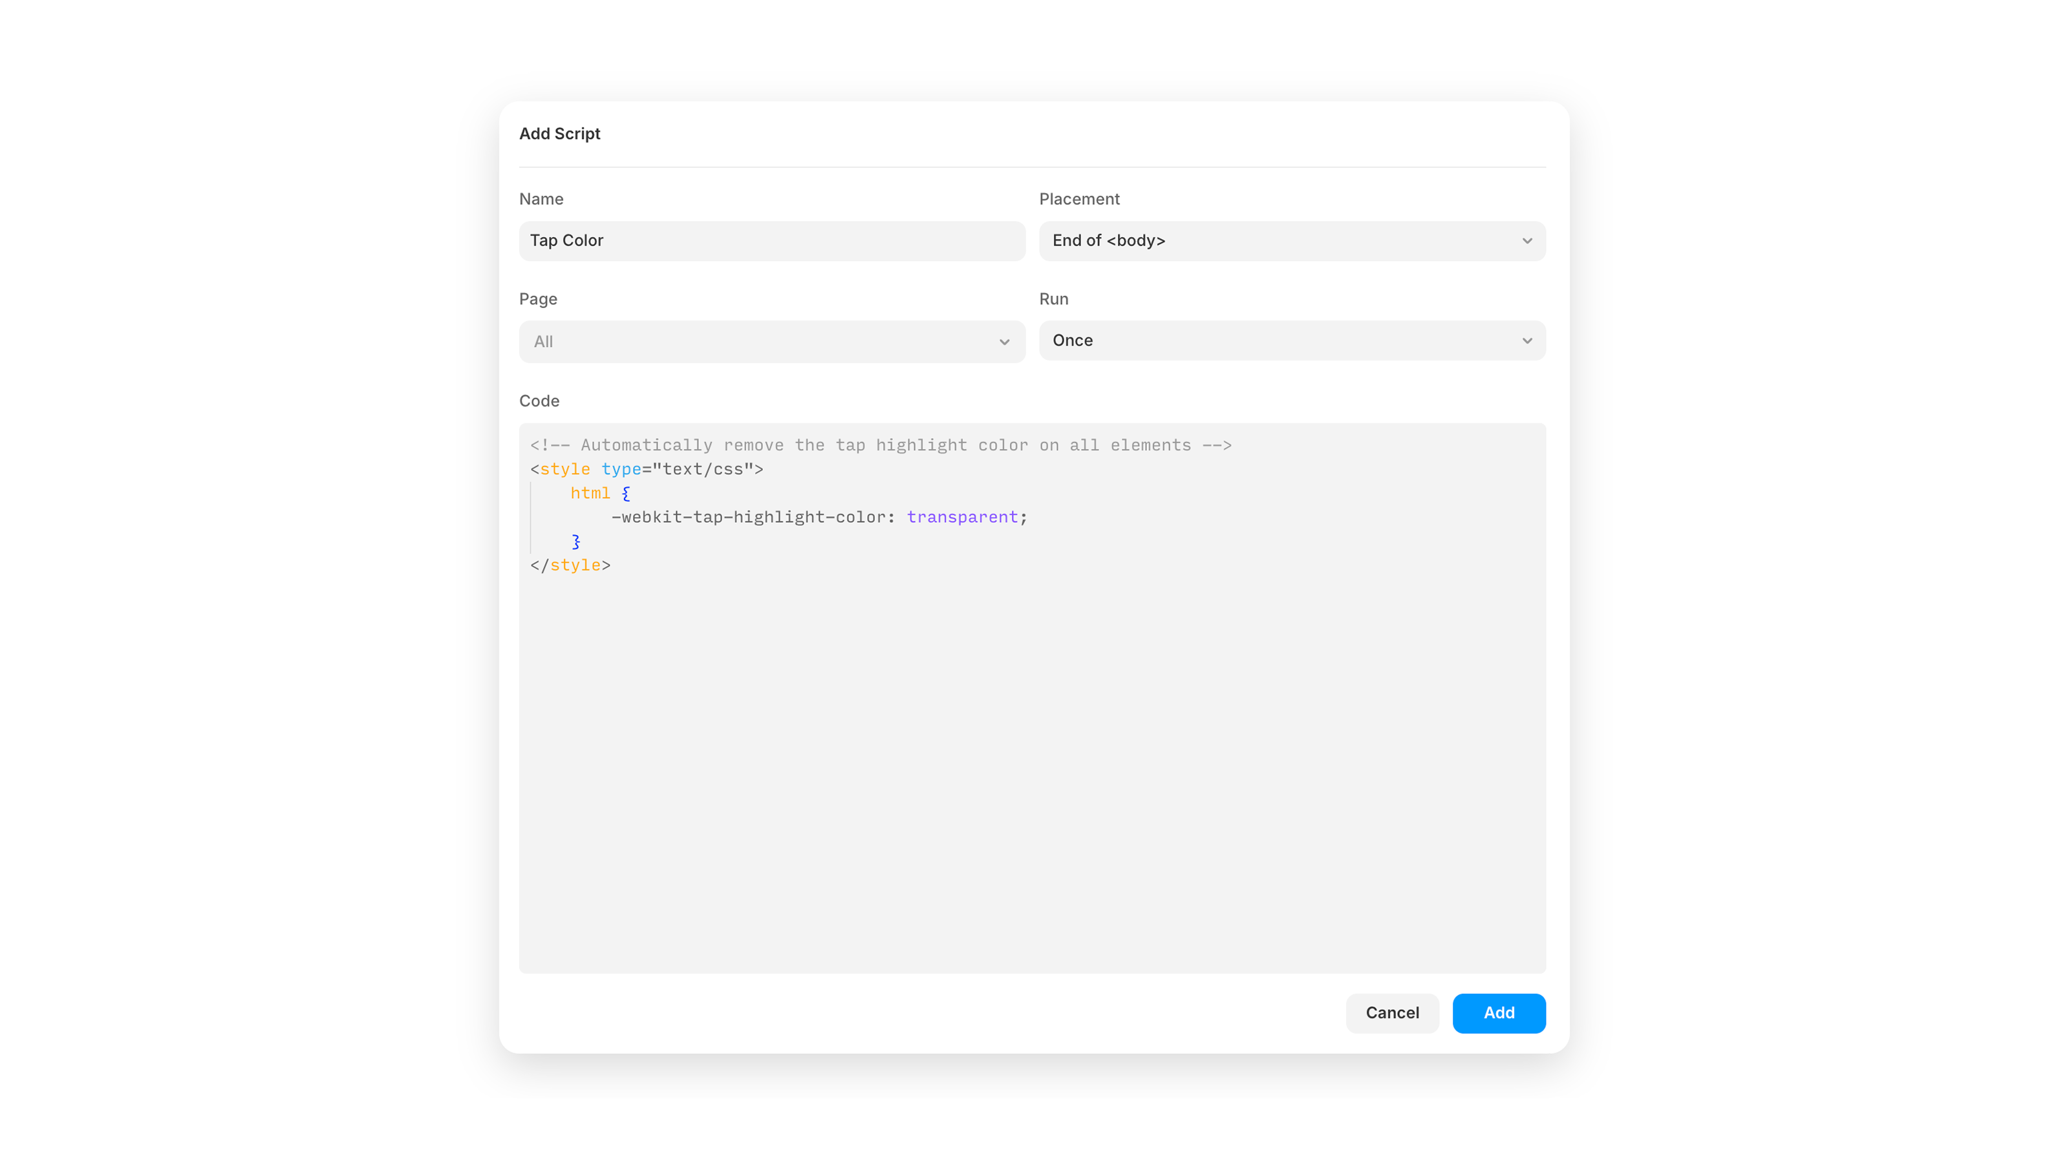Click the Run dropdown chevron

[1527, 341]
